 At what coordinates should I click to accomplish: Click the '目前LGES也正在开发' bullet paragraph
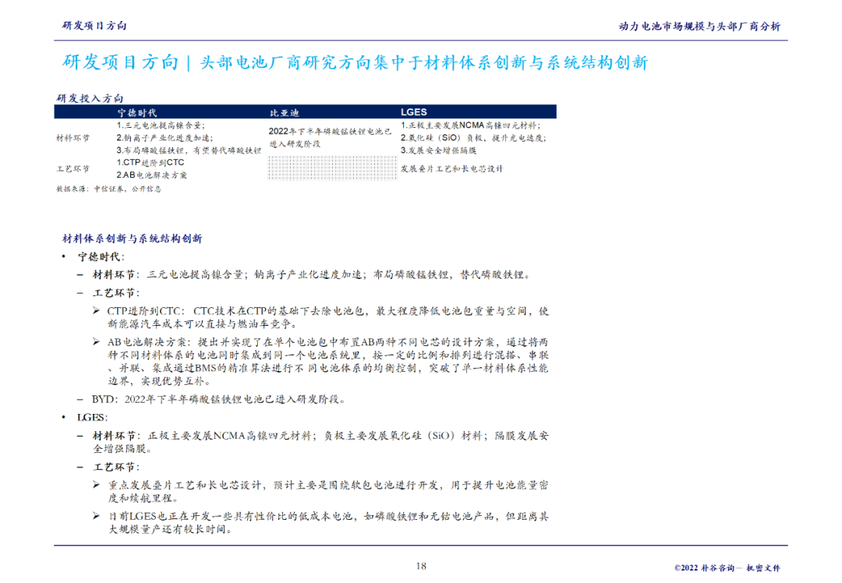coord(328,522)
